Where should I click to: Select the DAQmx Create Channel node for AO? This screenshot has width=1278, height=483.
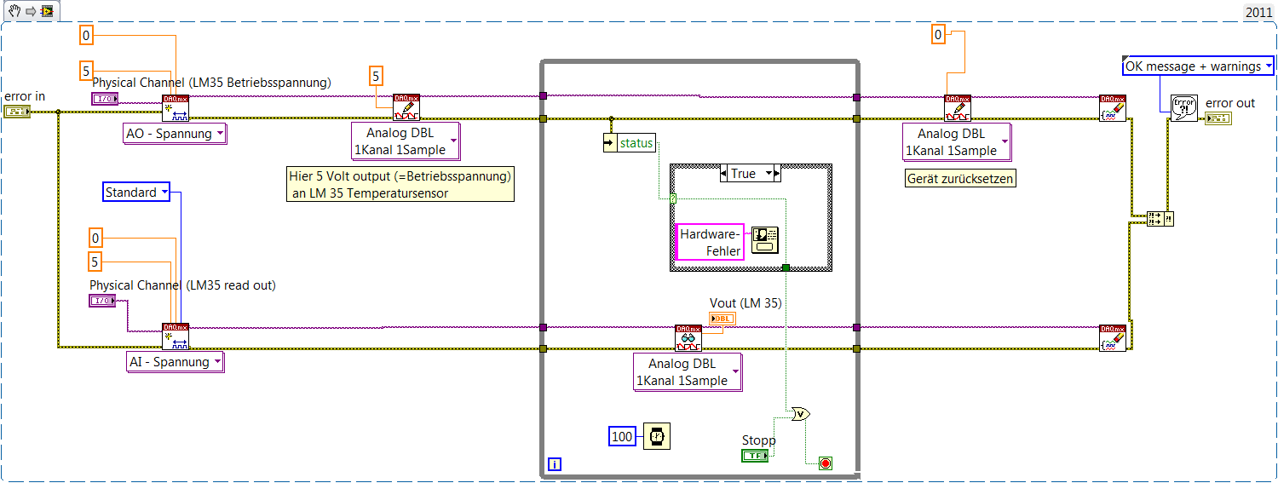click(176, 109)
